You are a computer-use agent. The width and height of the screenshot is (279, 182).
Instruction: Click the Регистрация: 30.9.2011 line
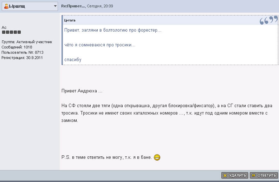(x=22, y=58)
